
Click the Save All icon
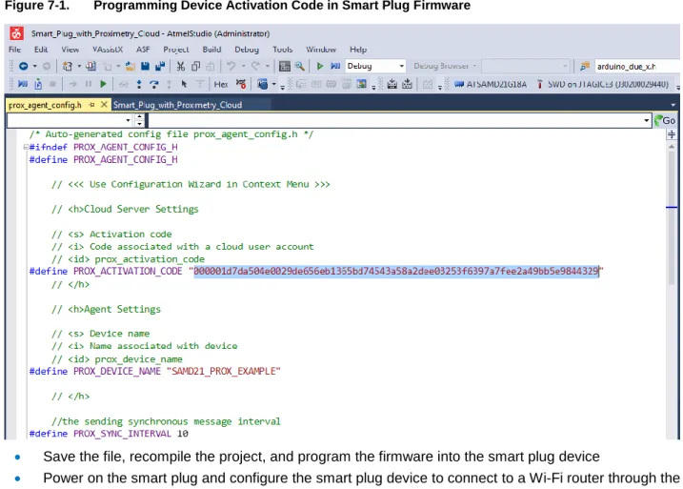160,66
